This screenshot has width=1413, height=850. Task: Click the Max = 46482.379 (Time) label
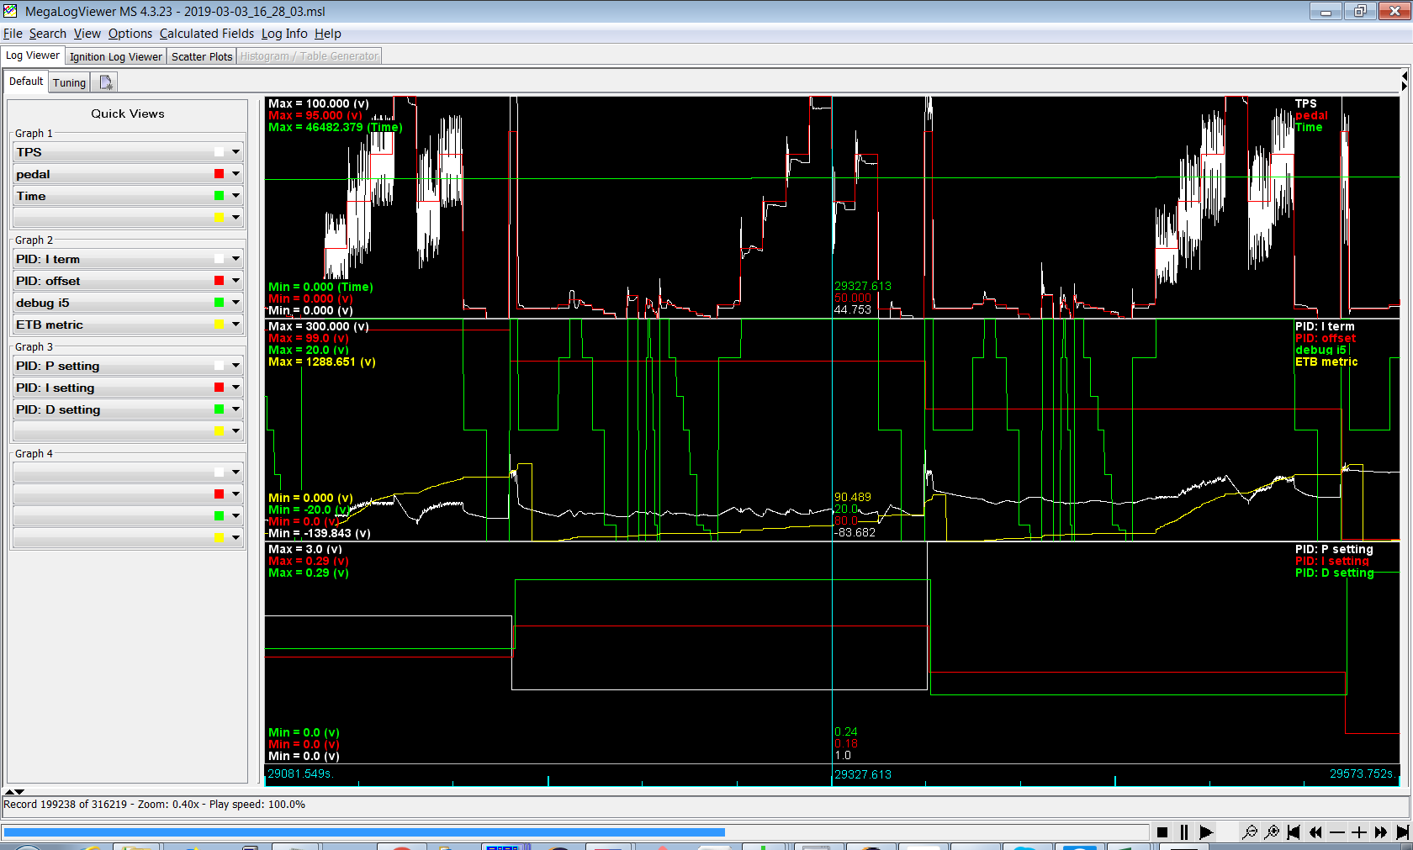pyautogui.click(x=336, y=127)
